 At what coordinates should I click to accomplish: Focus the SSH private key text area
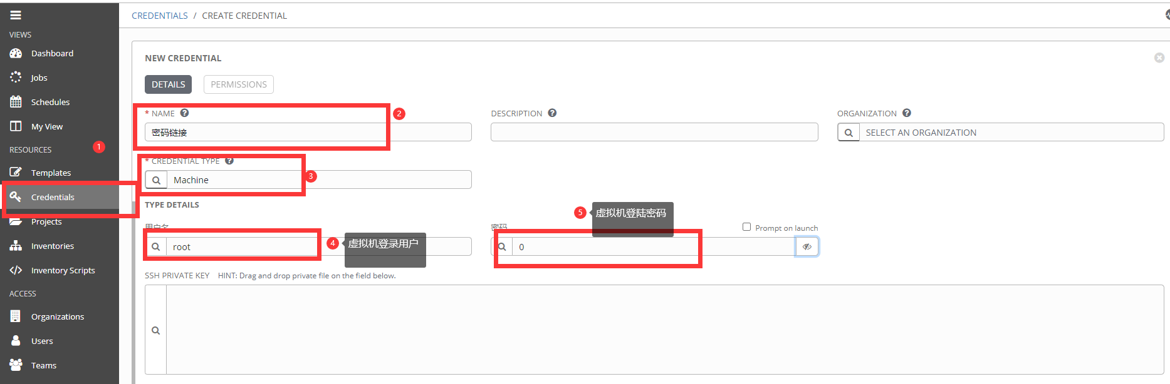[665, 330]
